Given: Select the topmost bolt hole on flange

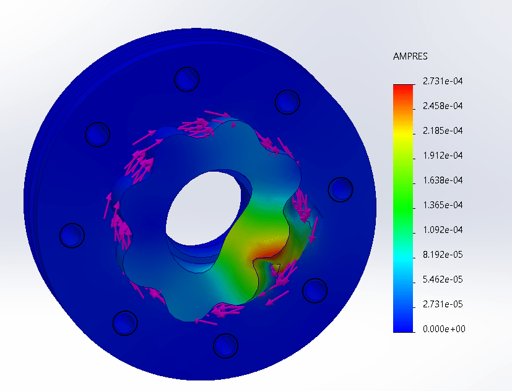Looking at the screenshot, I should click(x=187, y=79).
